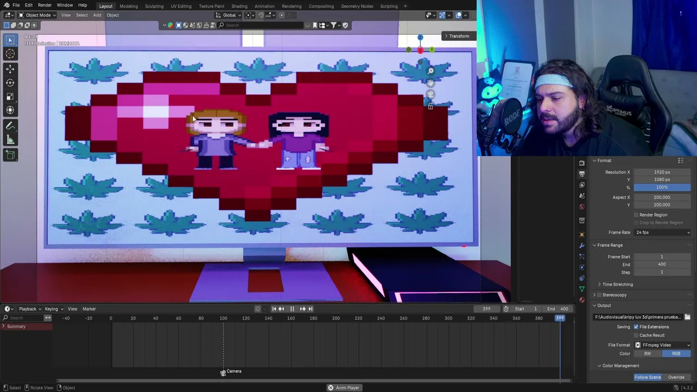Pause the animation playback
The height and width of the screenshot is (392, 697).
click(x=292, y=309)
